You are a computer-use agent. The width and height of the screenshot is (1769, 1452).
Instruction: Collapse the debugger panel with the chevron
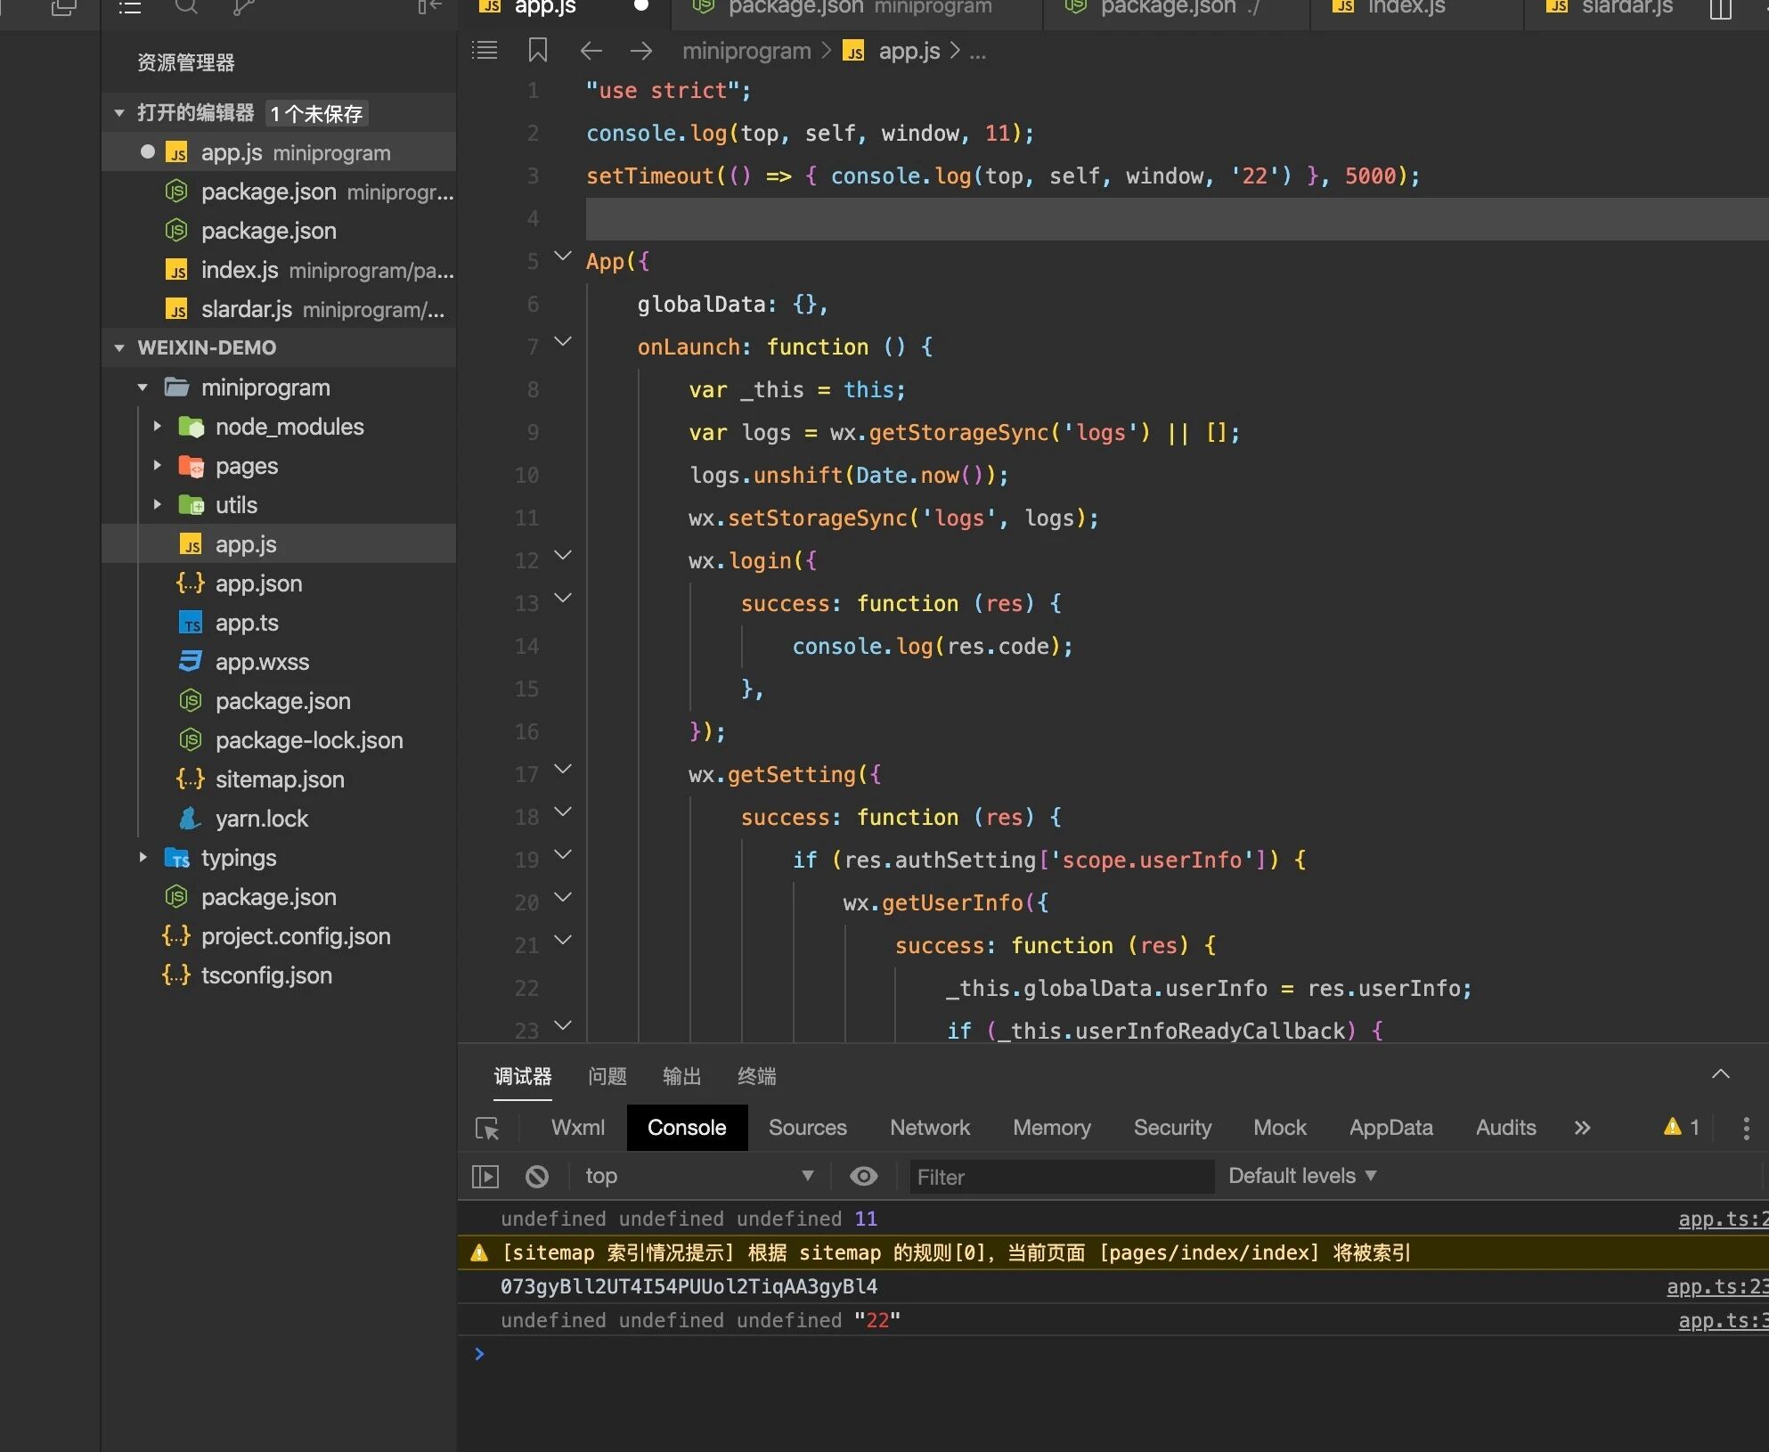(x=1720, y=1074)
